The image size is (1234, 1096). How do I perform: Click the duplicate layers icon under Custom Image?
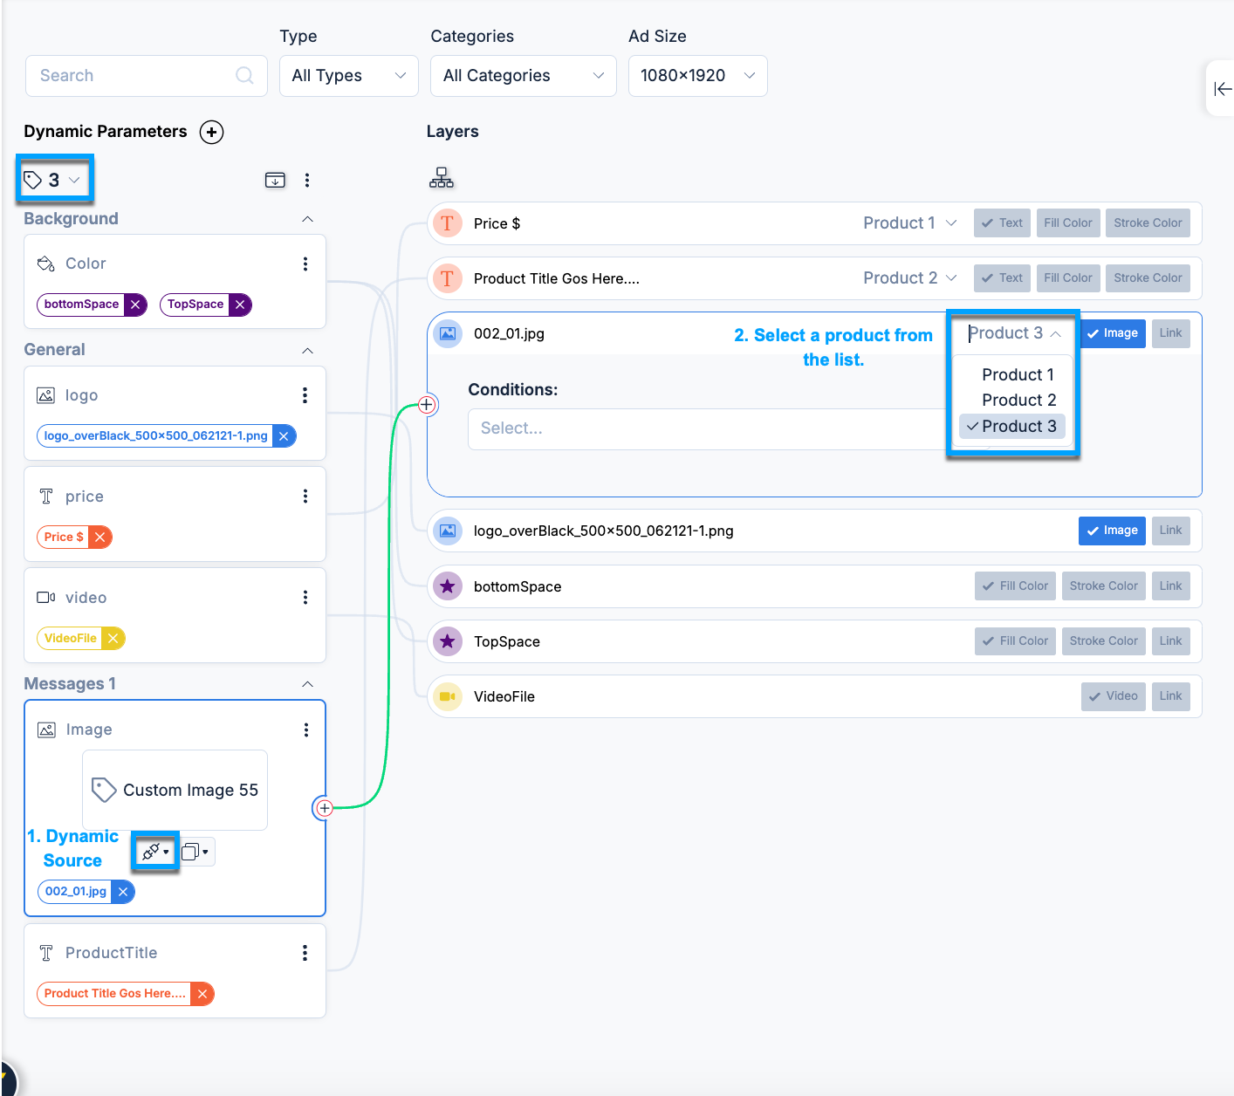click(x=195, y=852)
